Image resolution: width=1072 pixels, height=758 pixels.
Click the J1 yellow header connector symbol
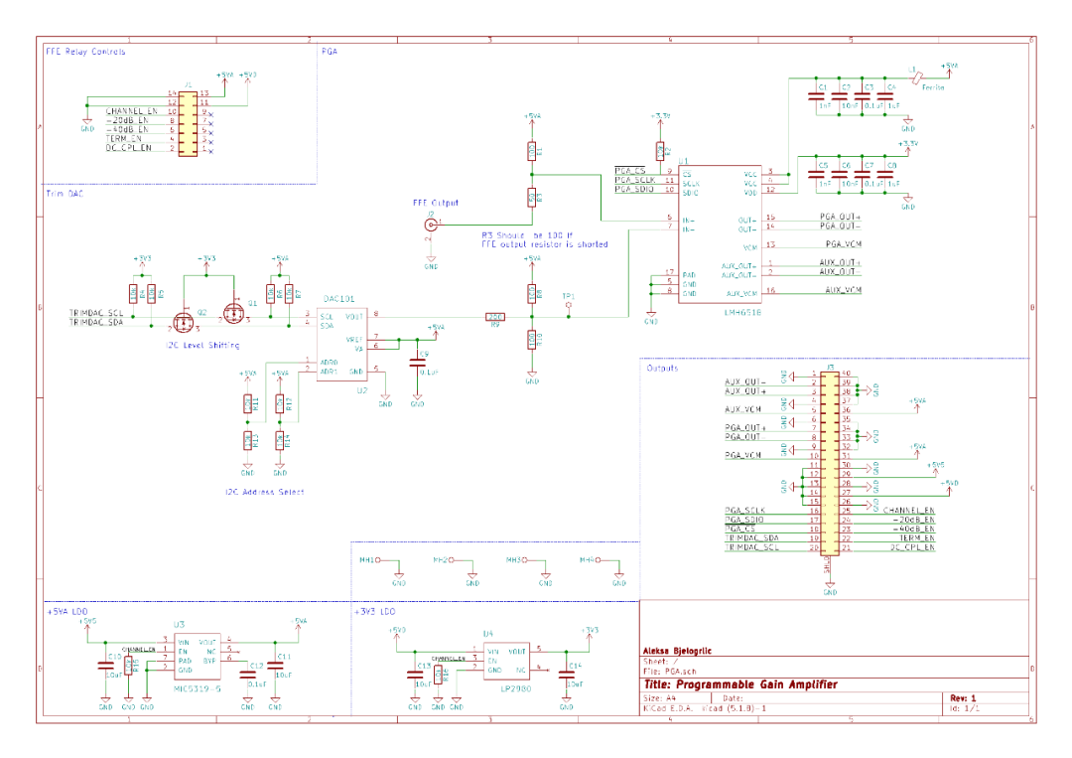[x=188, y=124]
